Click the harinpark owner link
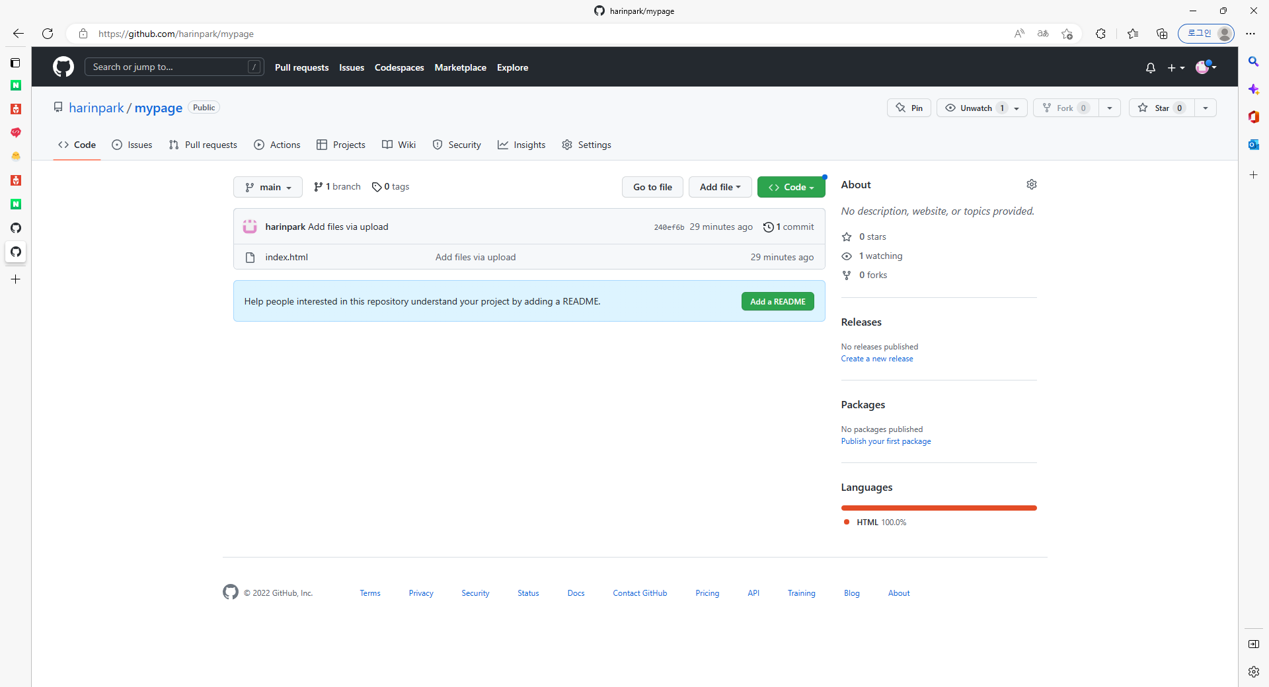The width and height of the screenshot is (1269, 687). [x=96, y=108]
